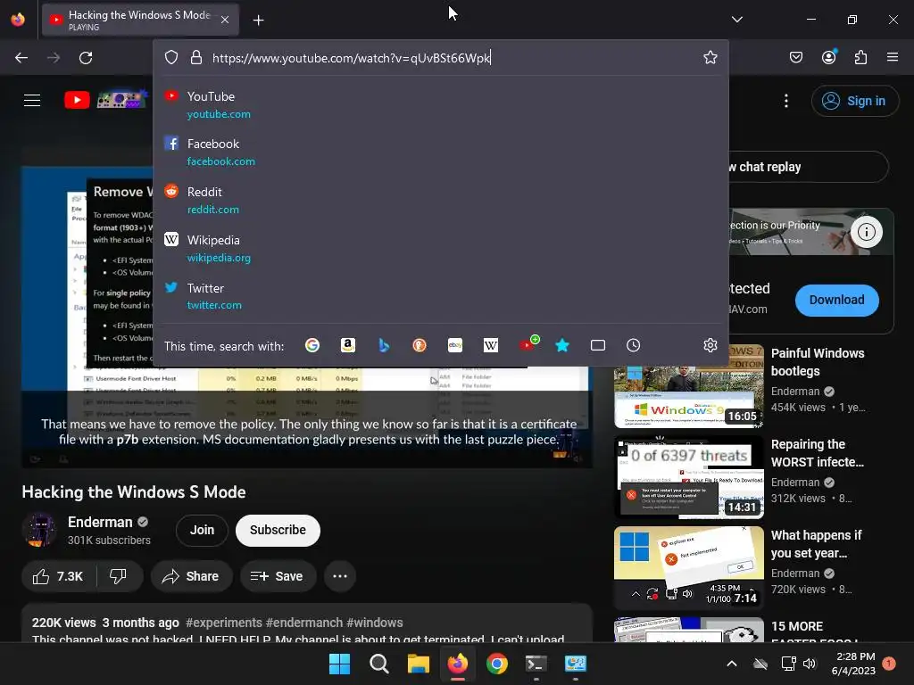The image size is (914, 685).
Task: Open 0 of 6397 threats video thumbnail
Action: click(688, 477)
